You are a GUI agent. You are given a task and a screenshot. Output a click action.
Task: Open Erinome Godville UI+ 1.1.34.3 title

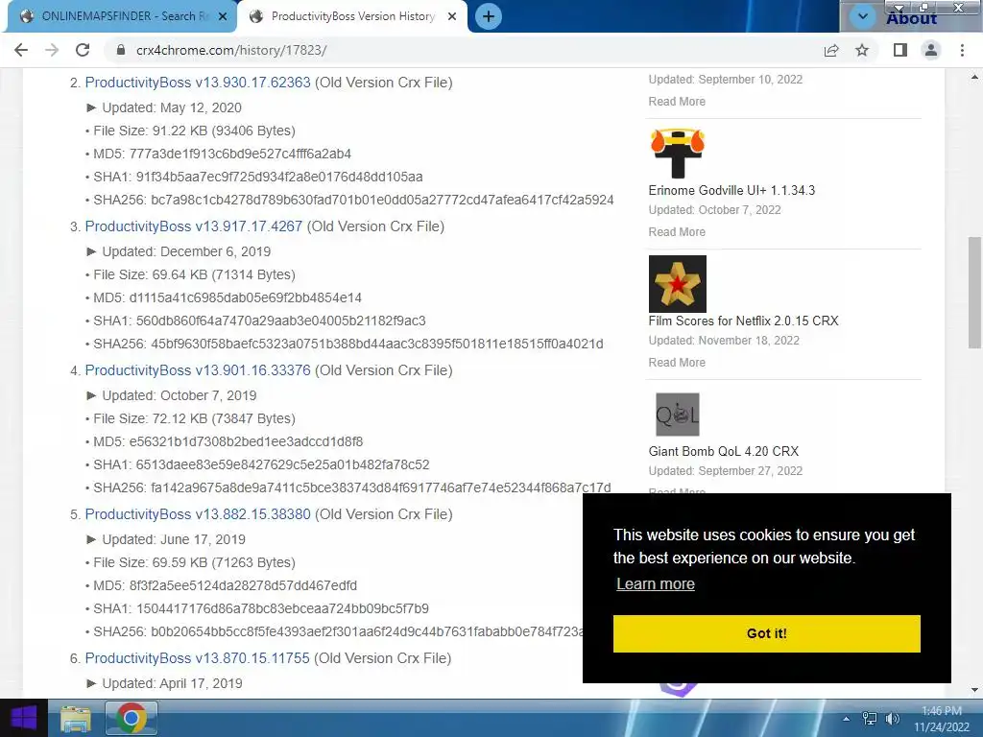[731, 190]
